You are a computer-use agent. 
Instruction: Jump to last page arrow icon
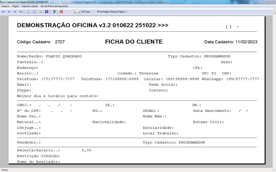point(21,12)
